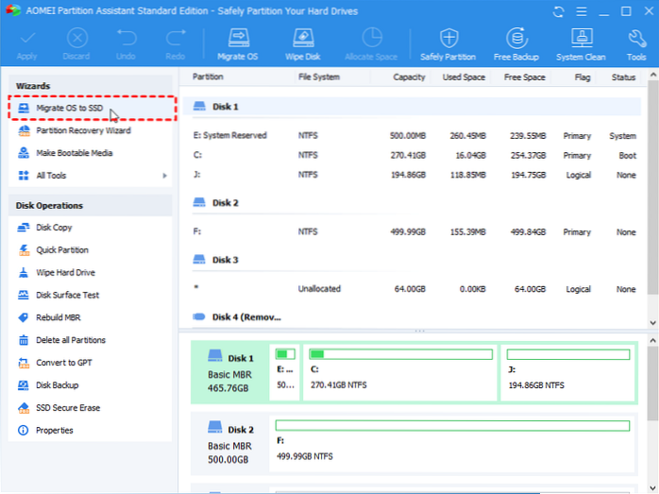The image size is (659, 494).
Task: Open Safely Partition from the toolbar
Action: point(448,43)
